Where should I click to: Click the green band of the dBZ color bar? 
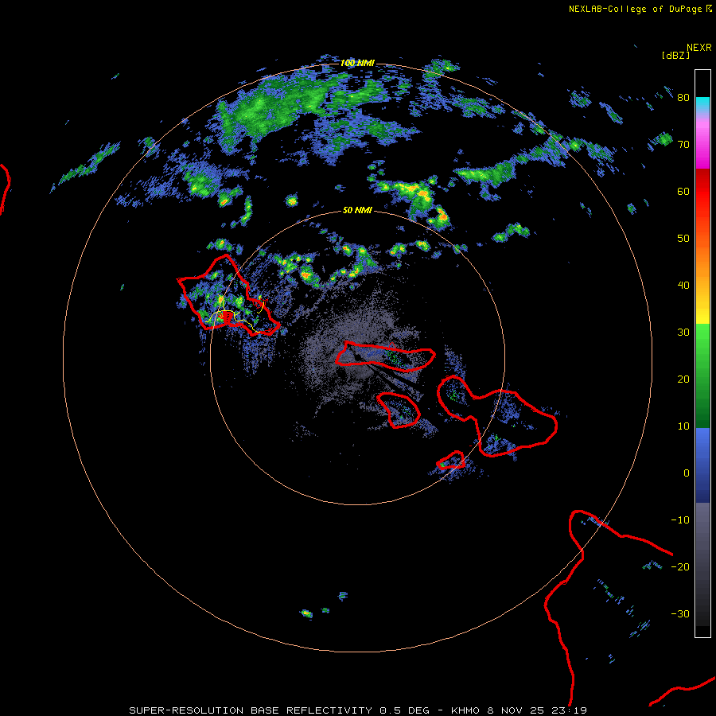click(702, 376)
